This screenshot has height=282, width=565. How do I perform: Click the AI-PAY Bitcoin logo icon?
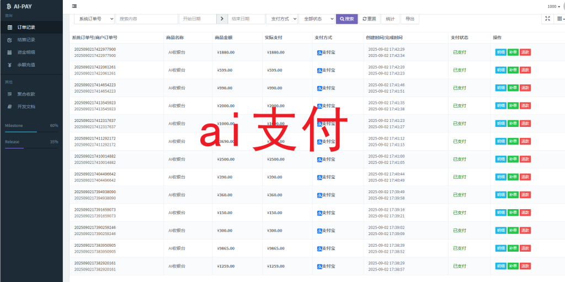[x=9, y=6]
